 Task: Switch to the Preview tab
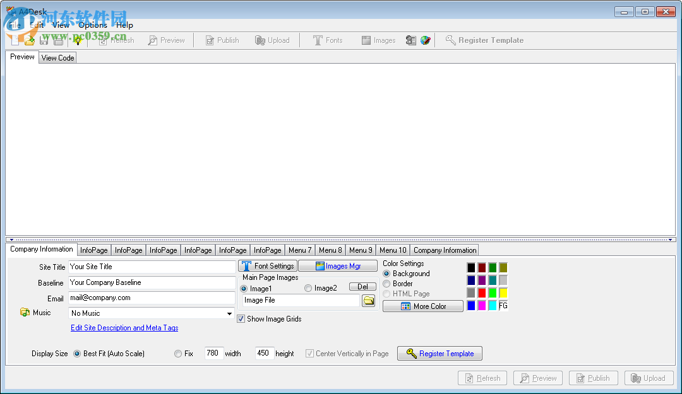tap(22, 57)
